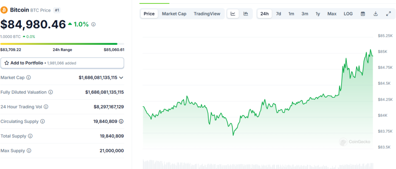Click the $83,709.22 low range value
The height and width of the screenshot is (169, 396).
click(11, 50)
